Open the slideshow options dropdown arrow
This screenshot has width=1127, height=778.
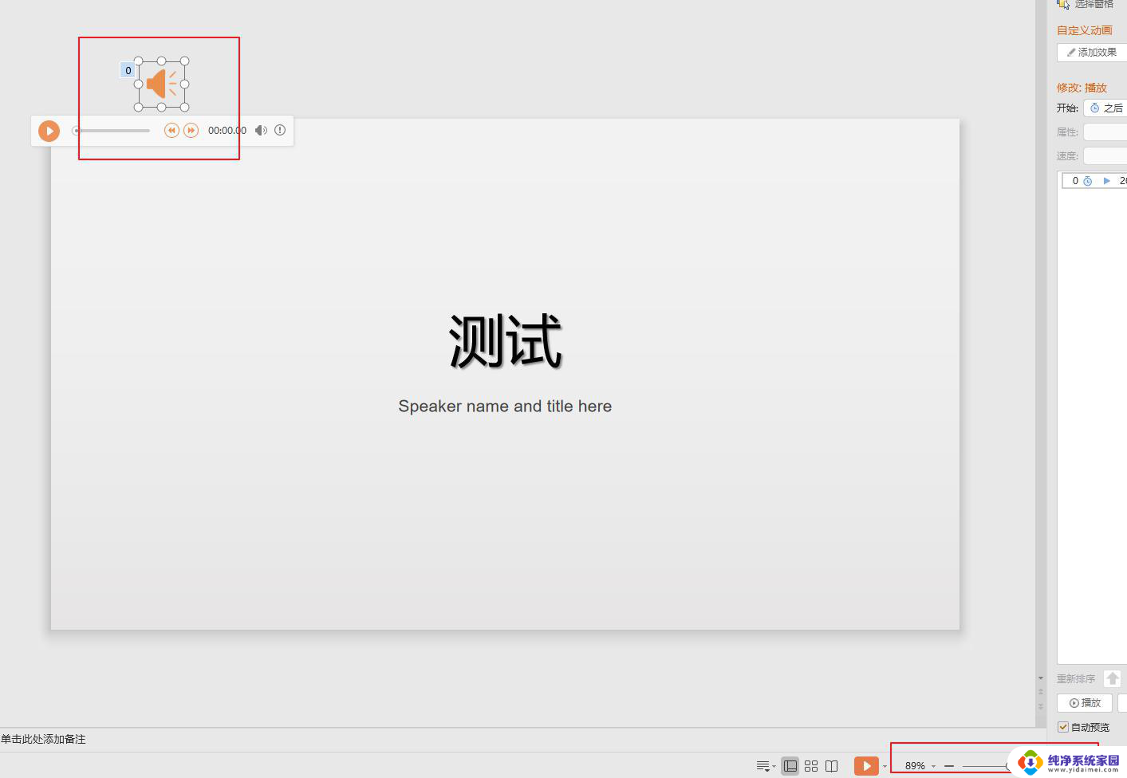(x=885, y=767)
